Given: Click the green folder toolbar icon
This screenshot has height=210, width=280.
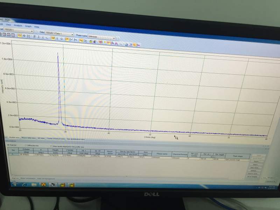Looking at the screenshot, I should 91,41.
